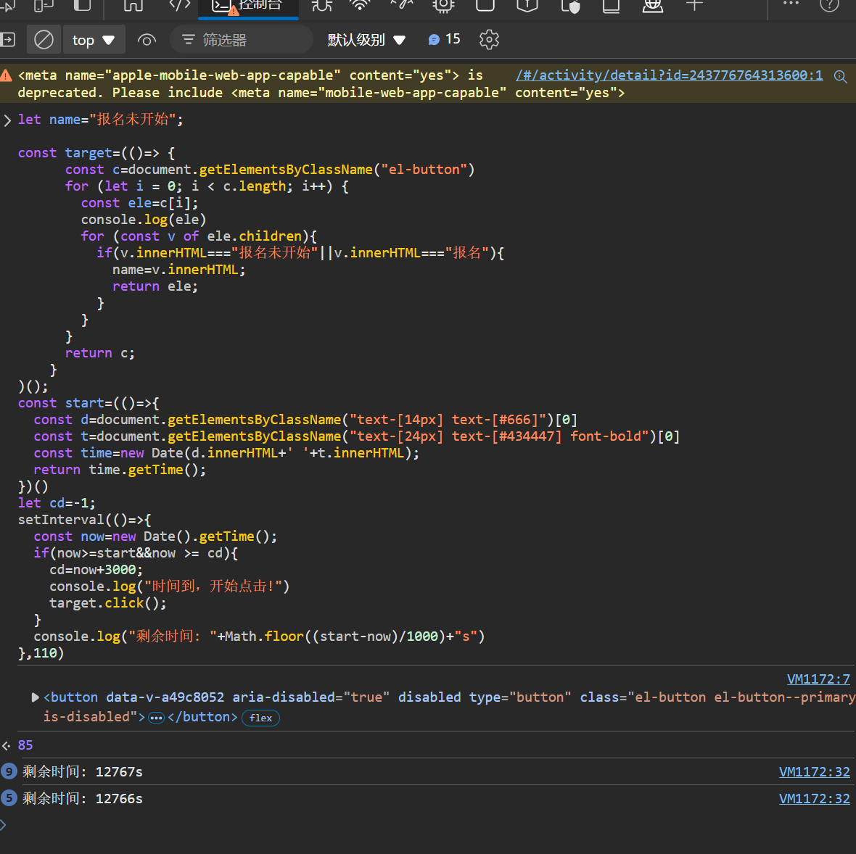856x854 pixels.
Task: Open the 15 issues counter
Action: 444,39
